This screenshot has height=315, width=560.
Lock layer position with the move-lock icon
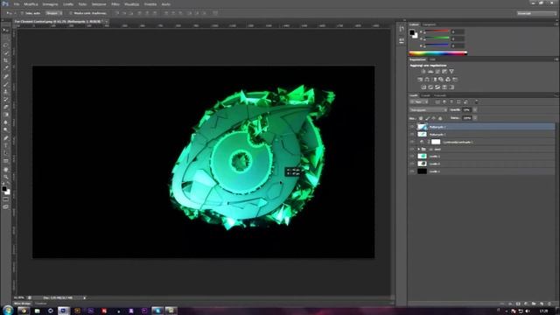pos(434,118)
